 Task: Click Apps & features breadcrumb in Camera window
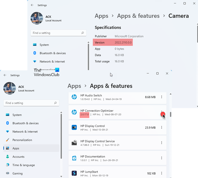[x=138, y=16]
